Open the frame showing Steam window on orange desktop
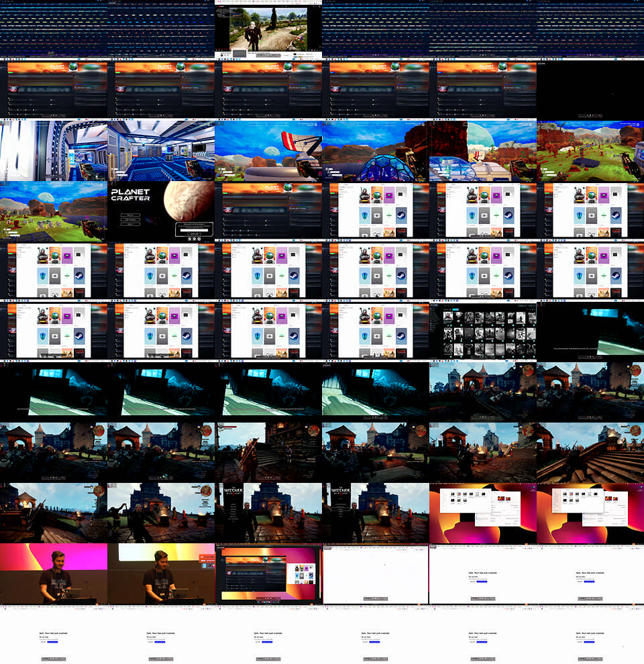644x664 pixels. 268,574
